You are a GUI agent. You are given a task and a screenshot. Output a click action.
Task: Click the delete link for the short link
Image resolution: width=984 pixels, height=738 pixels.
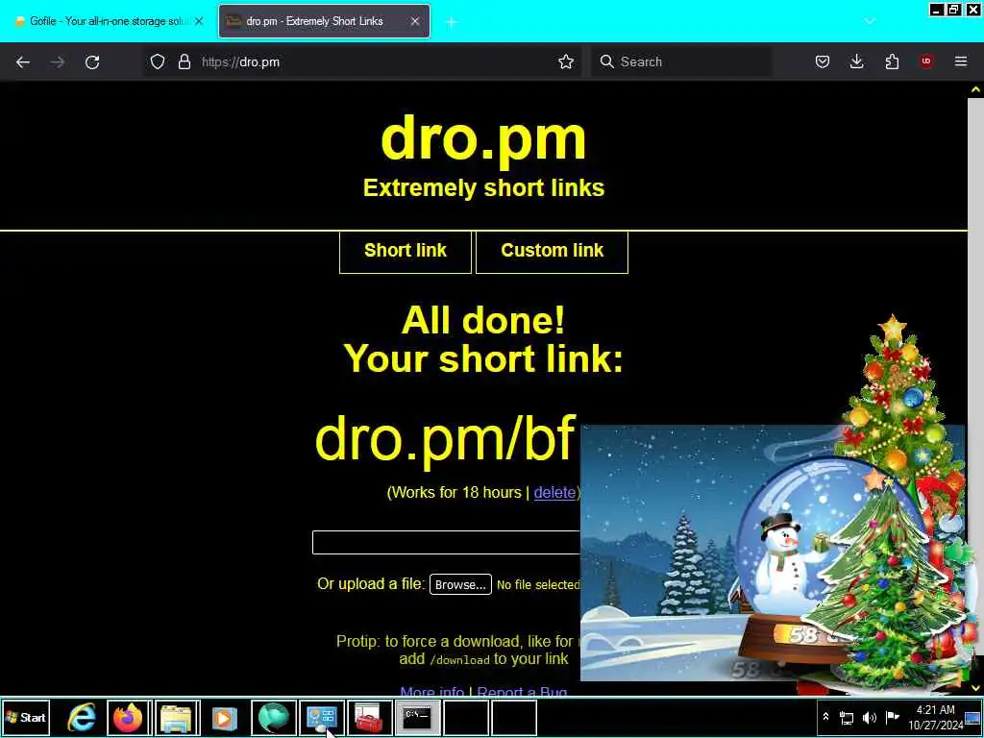pos(554,493)
